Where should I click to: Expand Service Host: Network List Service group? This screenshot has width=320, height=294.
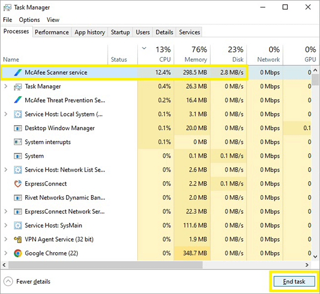(6, 169)
